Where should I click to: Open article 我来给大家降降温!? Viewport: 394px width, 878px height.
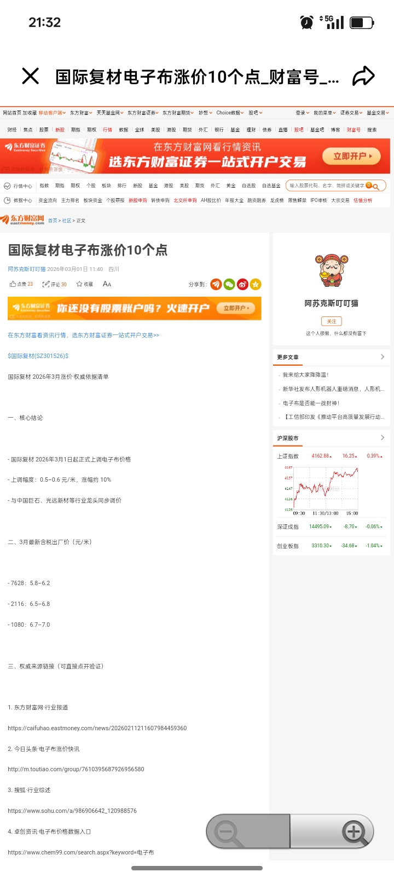pyautogui.click(x=305, y=375)
